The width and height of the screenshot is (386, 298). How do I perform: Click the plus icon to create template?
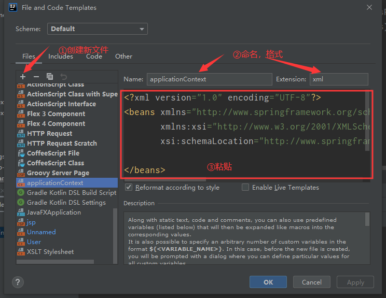point(23,77)
